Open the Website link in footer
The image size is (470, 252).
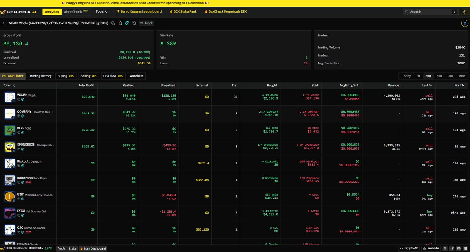[431, 248]
